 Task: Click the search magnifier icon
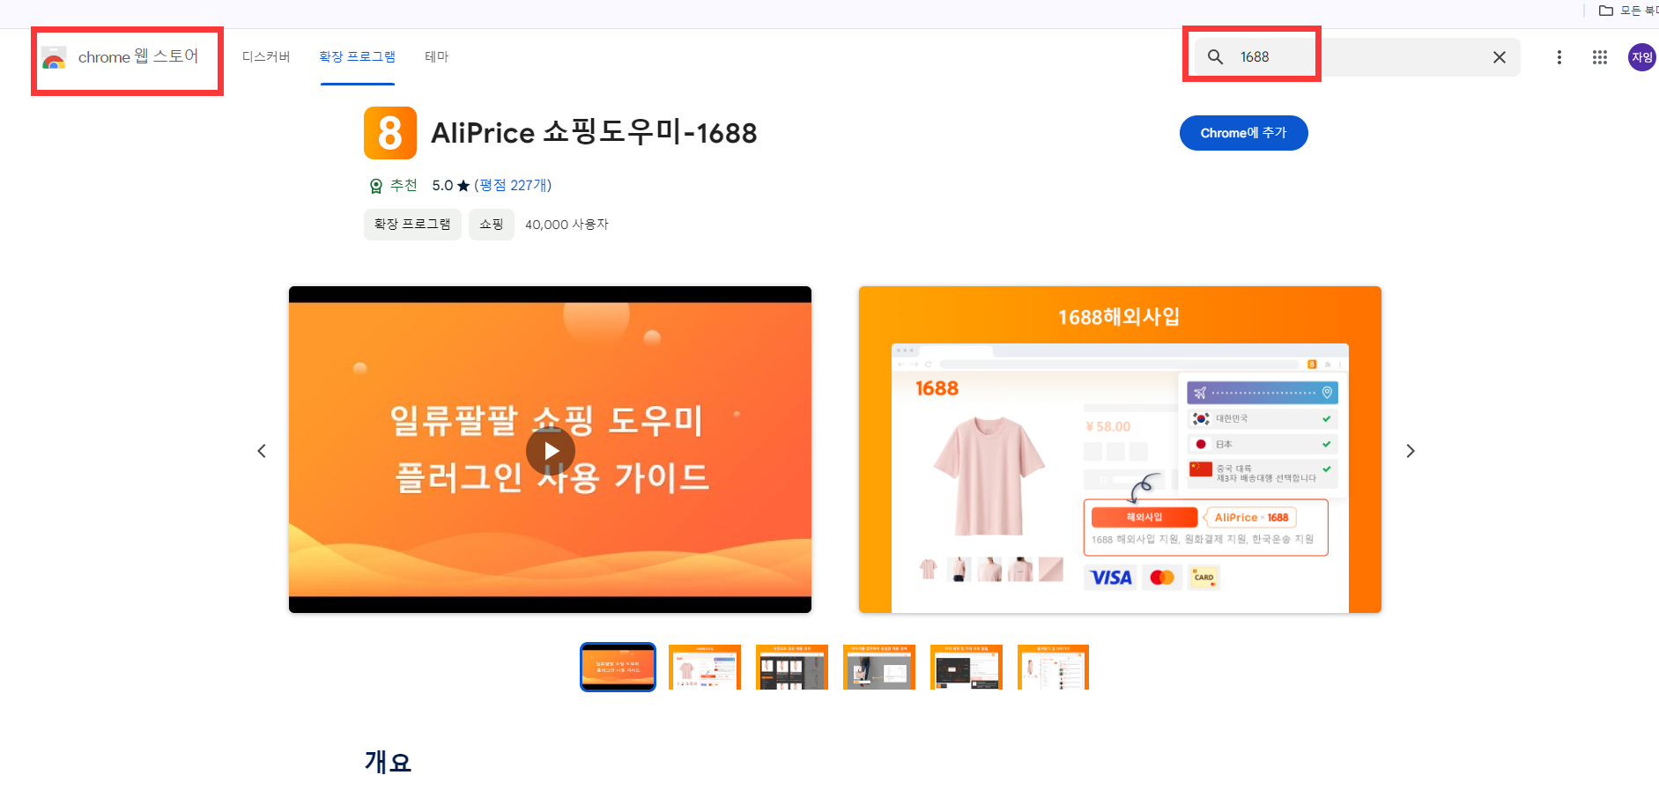tap(1215, 57)
